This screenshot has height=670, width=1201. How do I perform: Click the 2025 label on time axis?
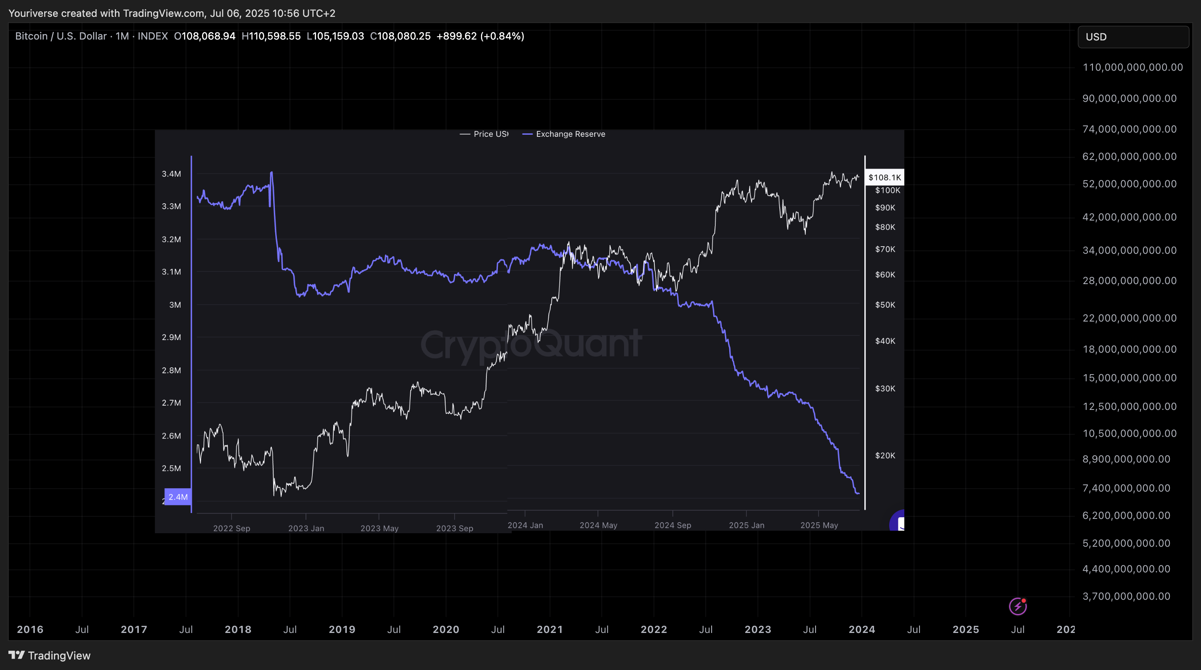click(966, 630)
